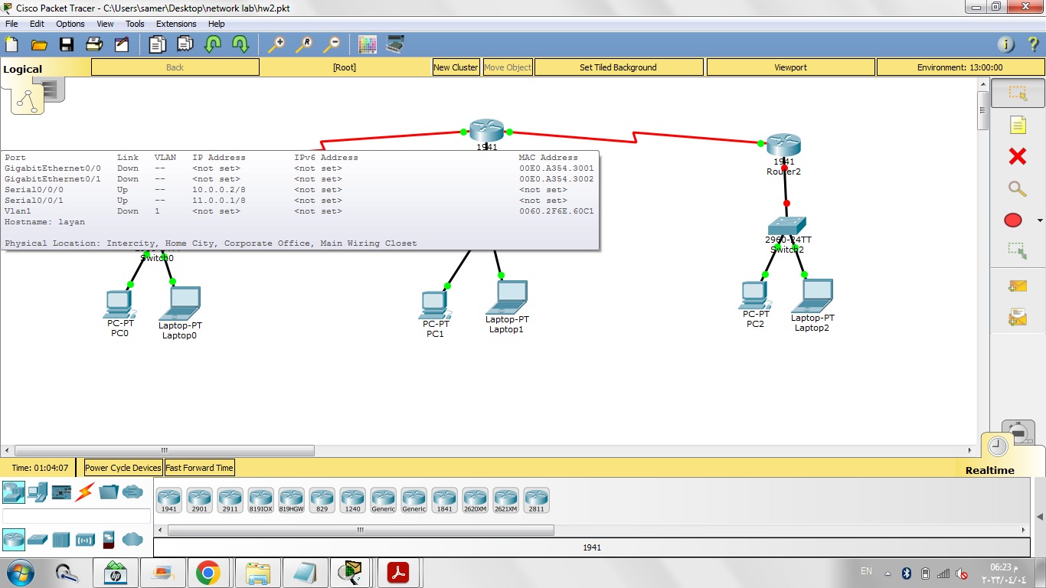Open Adobe Reader from the taskbar
Viewport: 1046px width, 588px height.
(398, 573)
